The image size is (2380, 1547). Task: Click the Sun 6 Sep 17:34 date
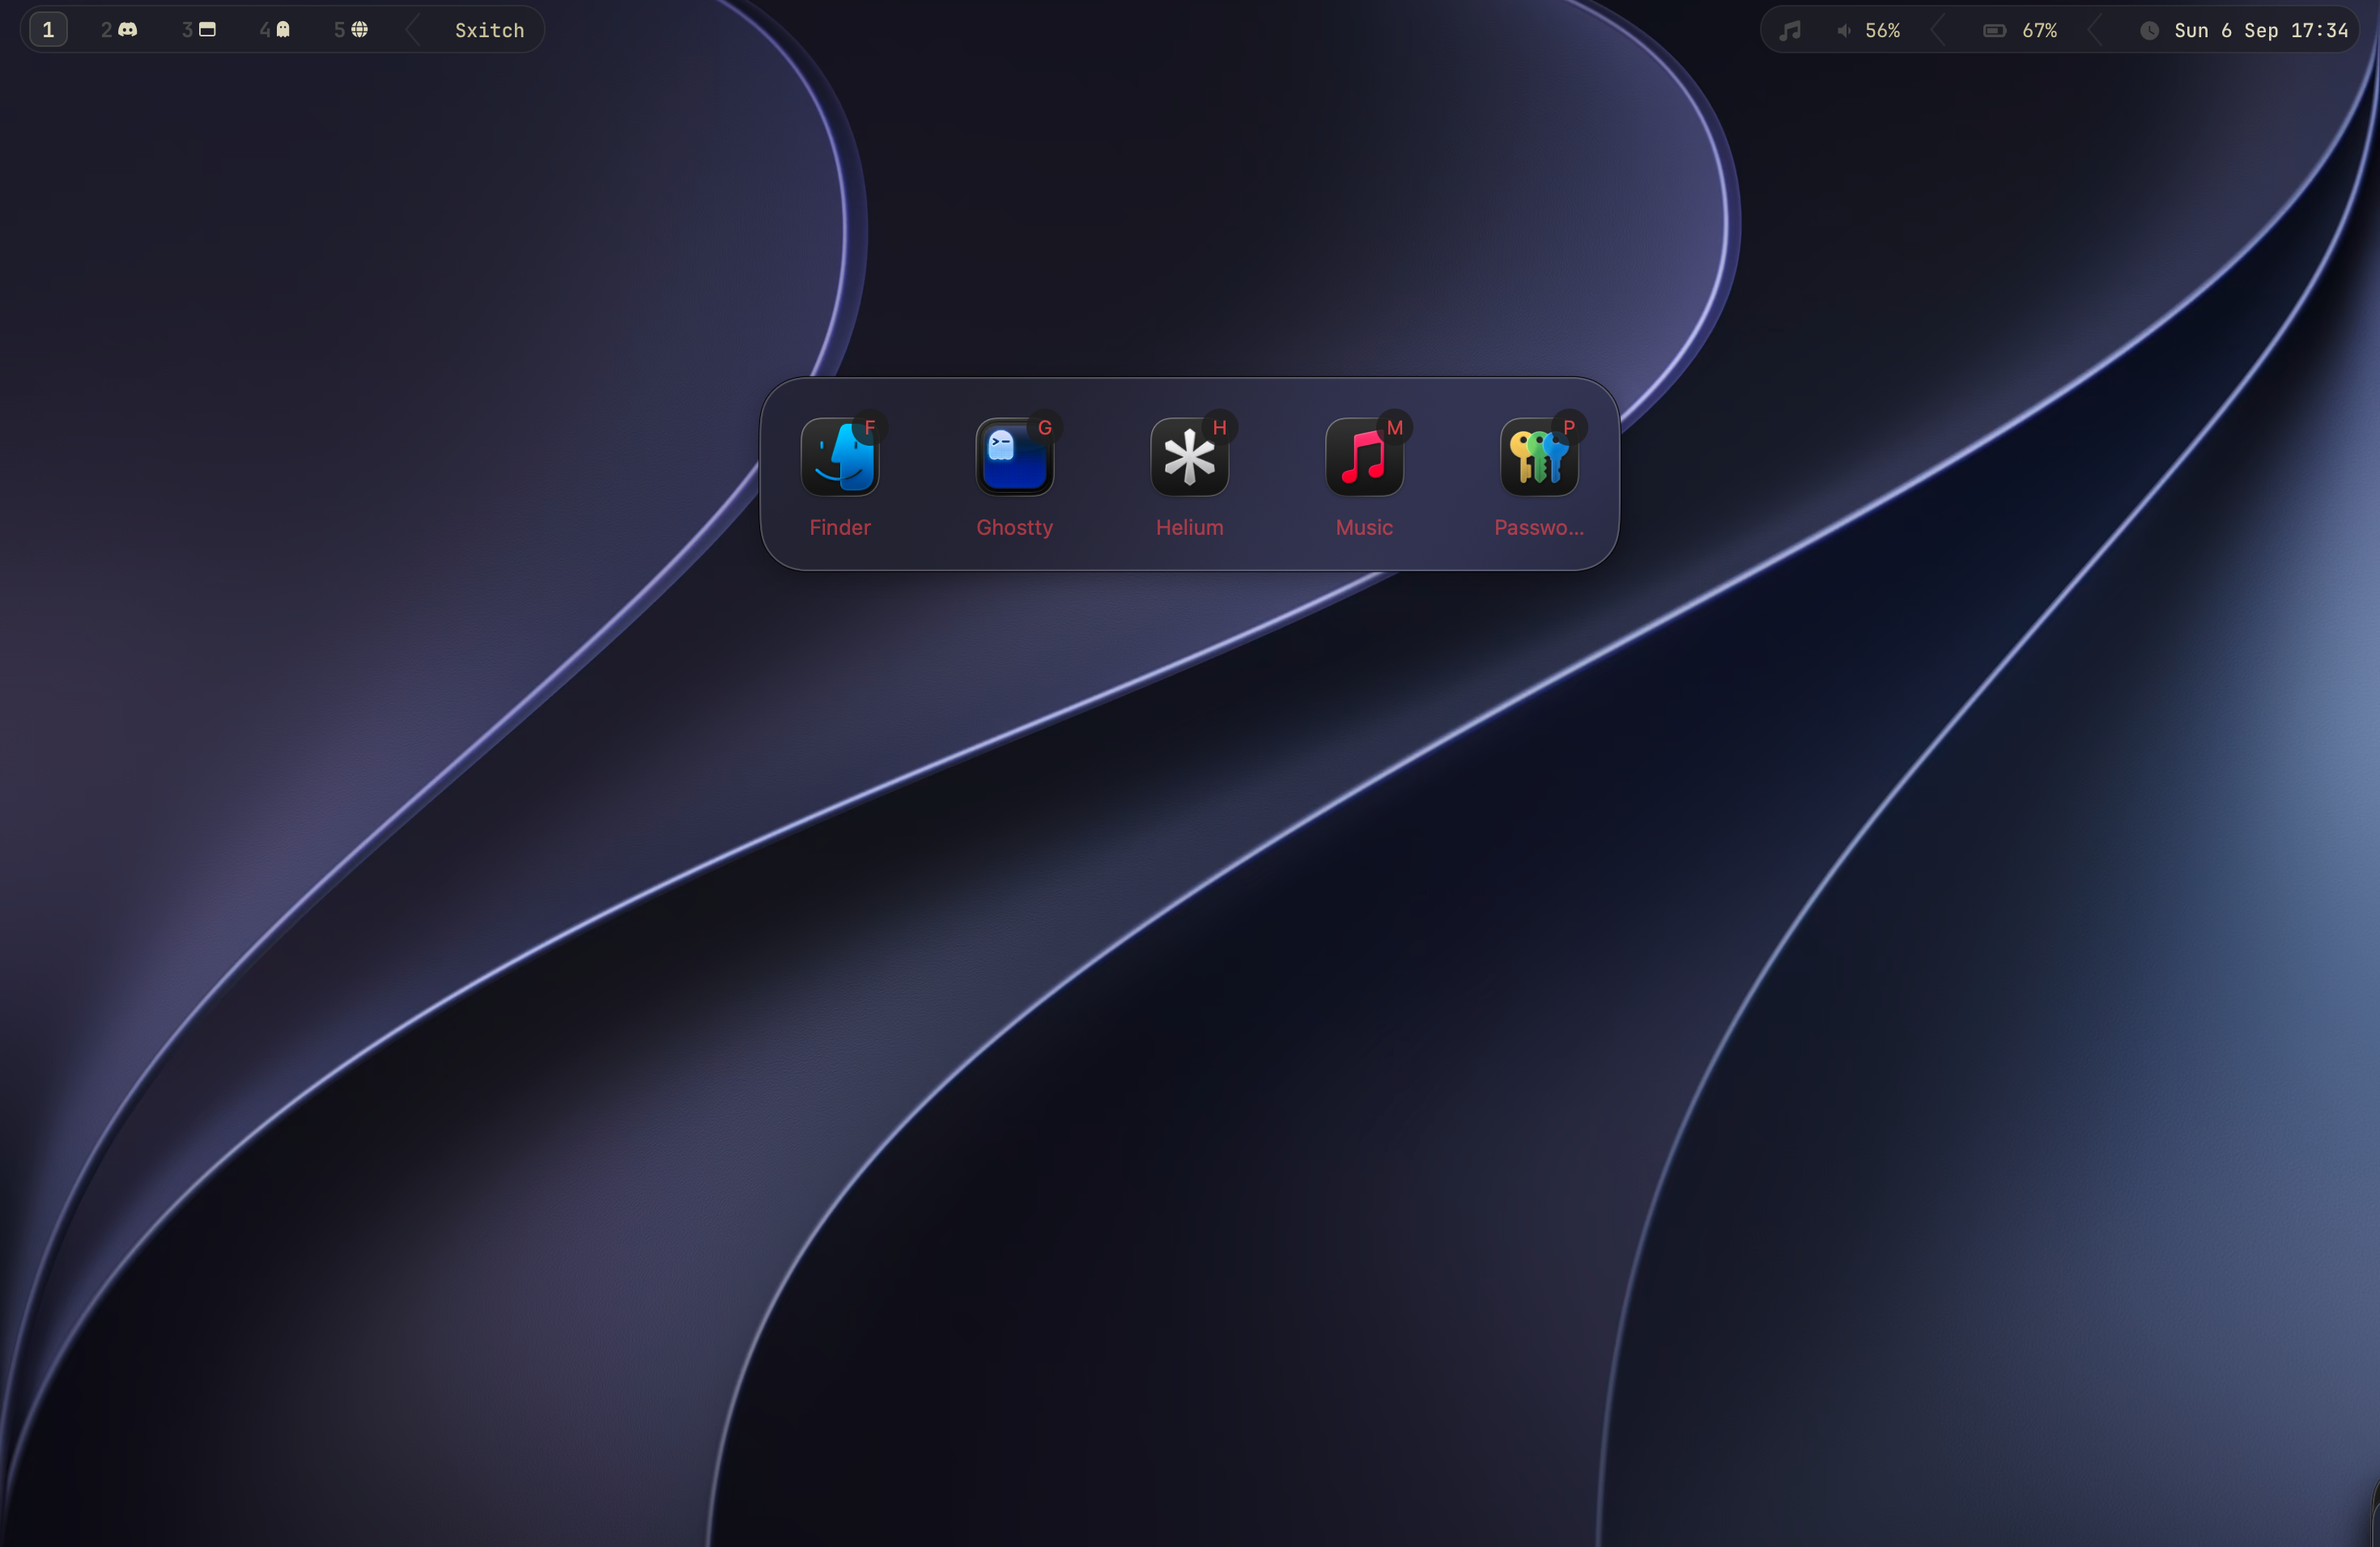click(x=2261, y=31)
